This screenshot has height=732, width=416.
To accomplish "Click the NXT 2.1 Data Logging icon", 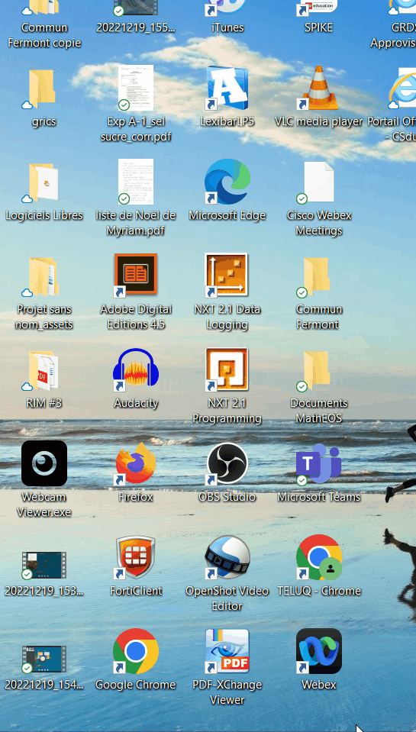I will point(227,276).
